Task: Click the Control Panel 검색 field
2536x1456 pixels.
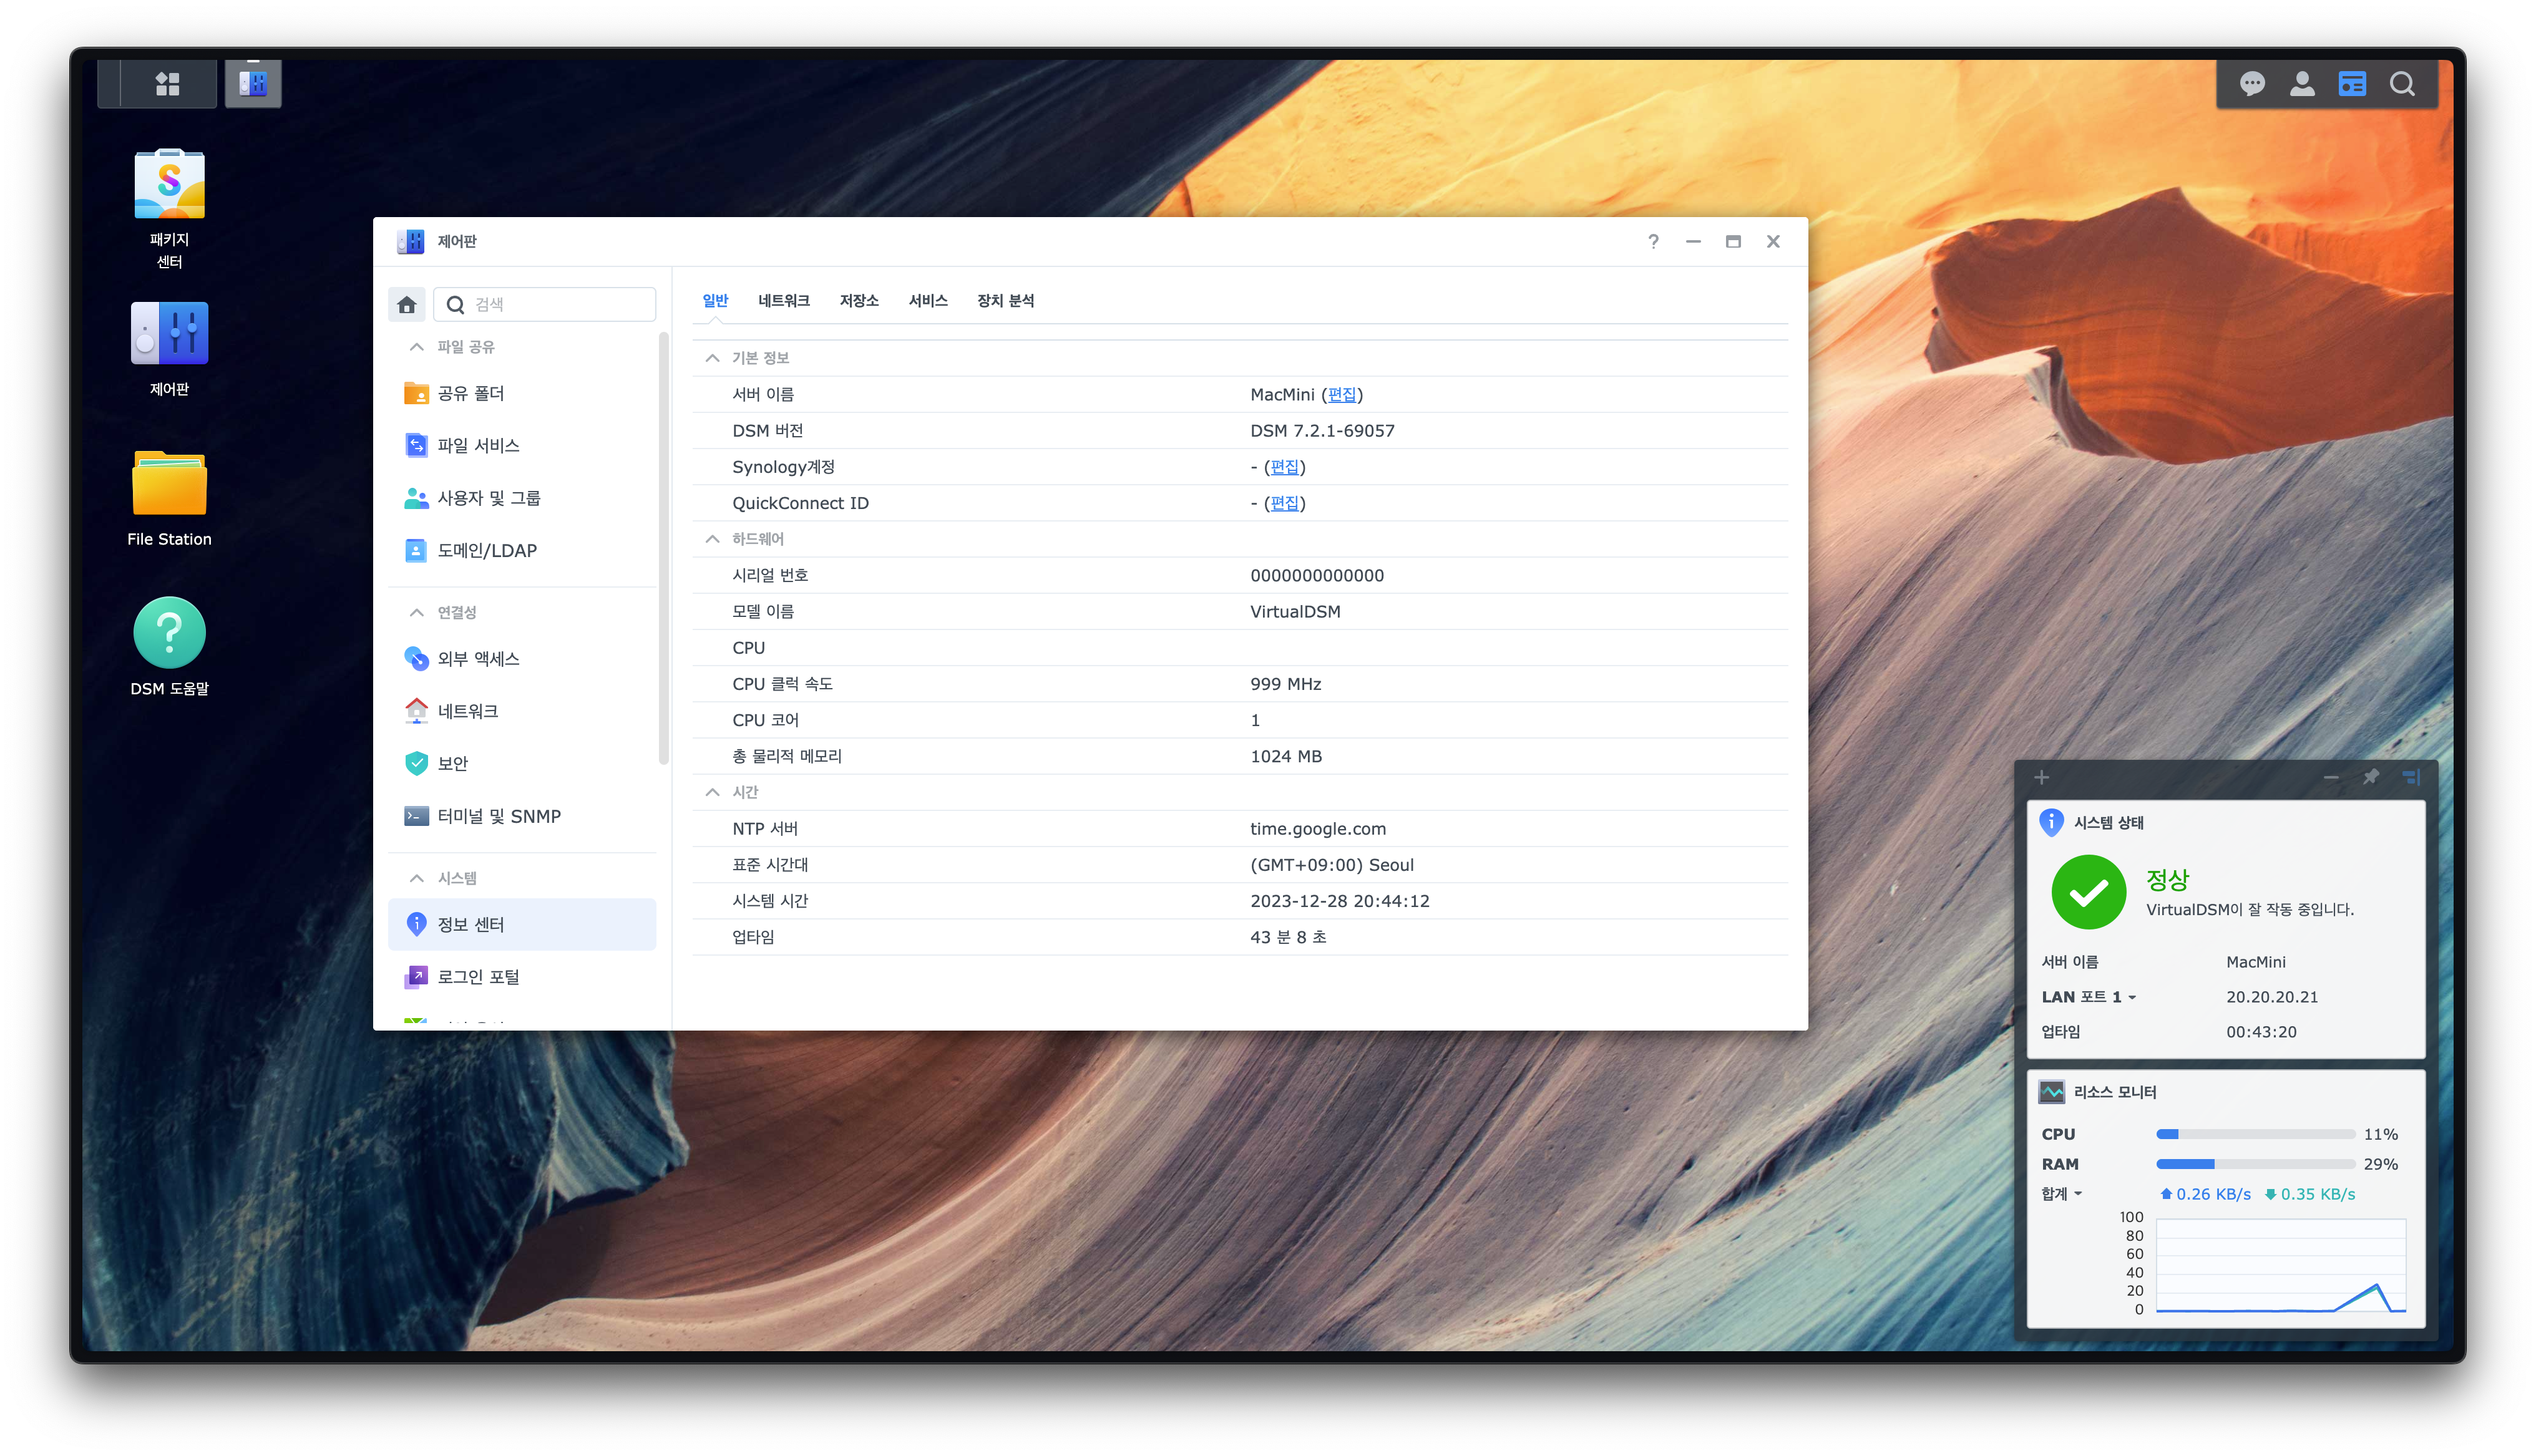Action: (545, 304)
